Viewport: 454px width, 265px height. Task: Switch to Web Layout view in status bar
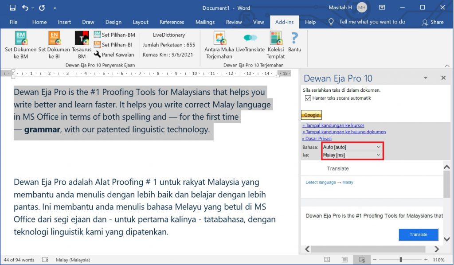click(x=362, y=260)
